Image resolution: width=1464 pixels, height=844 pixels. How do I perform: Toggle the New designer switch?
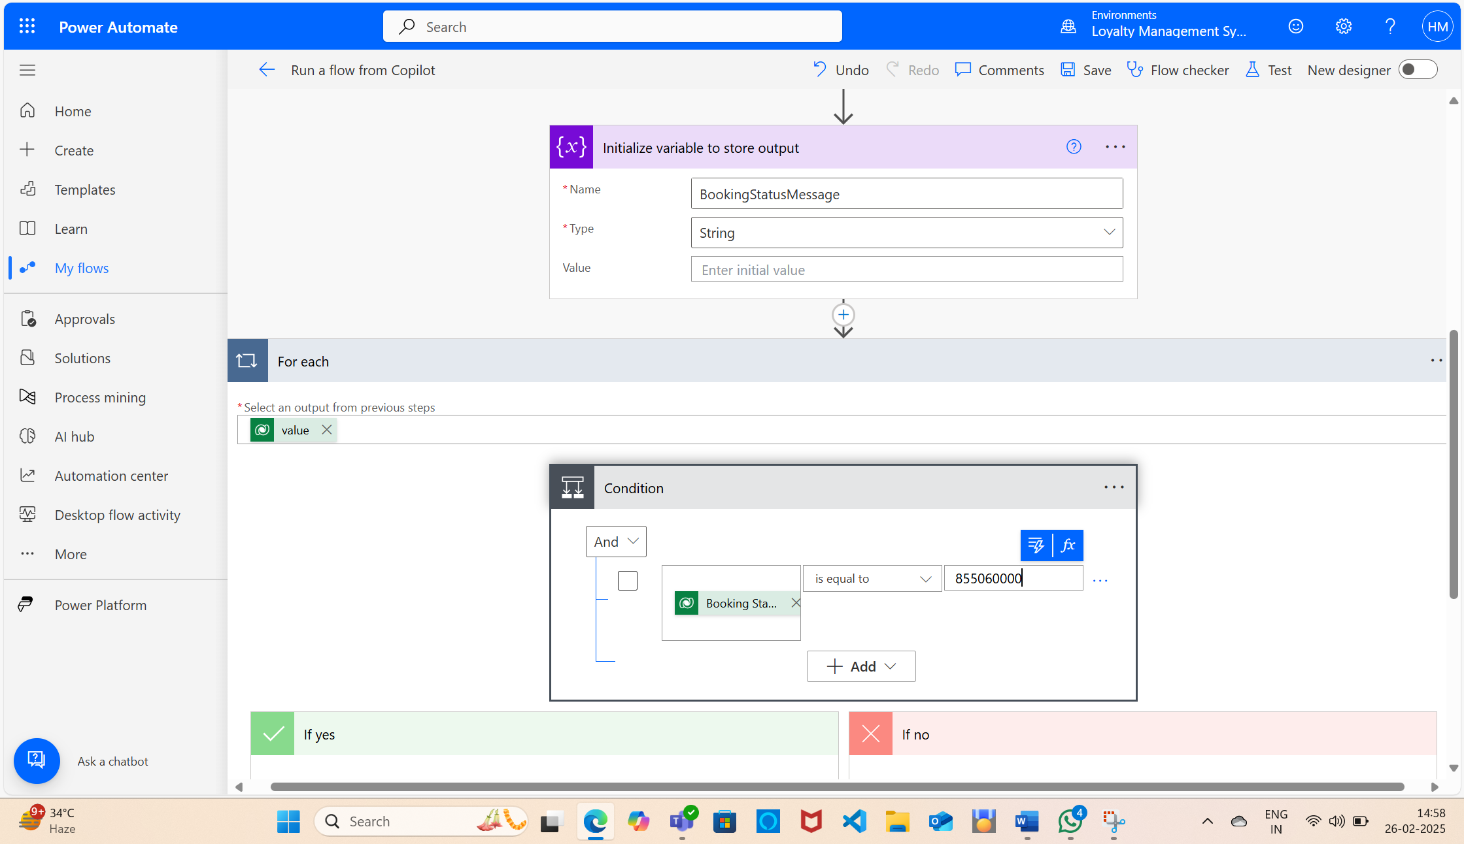click(x=1417, y=70)
